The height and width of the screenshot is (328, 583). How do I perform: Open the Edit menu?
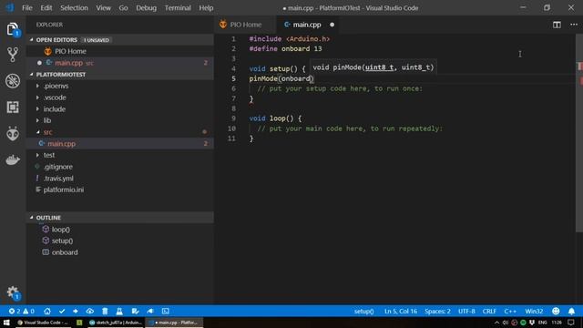pos(46,8)
